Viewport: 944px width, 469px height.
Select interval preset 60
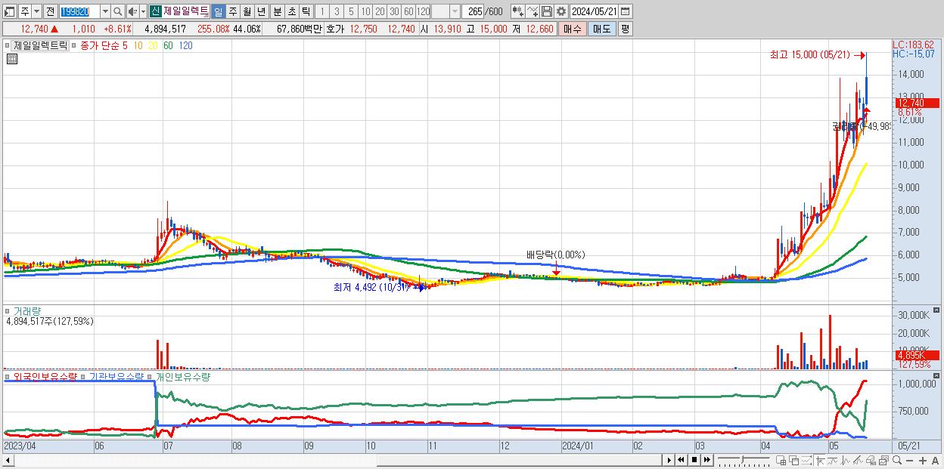tap(408, 11)
